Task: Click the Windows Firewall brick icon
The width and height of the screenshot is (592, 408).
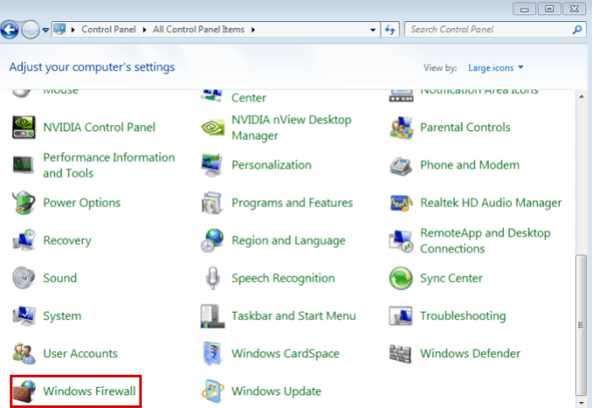Action: coord(24,391)
